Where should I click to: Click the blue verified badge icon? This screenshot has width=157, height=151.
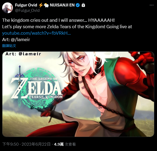(x=78, y=5)
